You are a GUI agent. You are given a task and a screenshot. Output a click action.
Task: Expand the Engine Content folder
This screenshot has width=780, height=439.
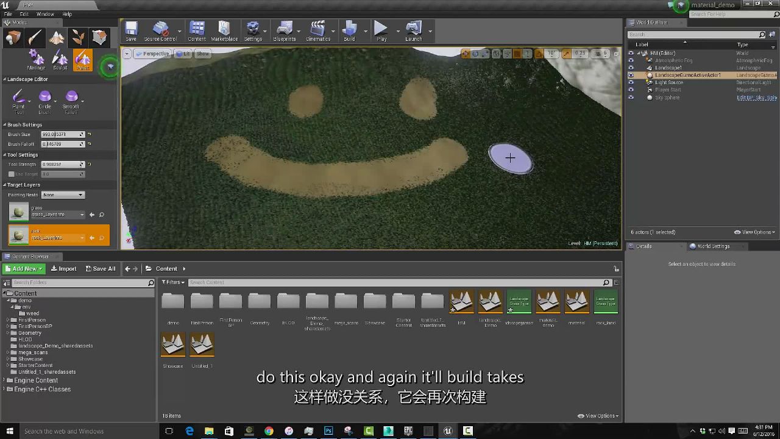[4, 380]
